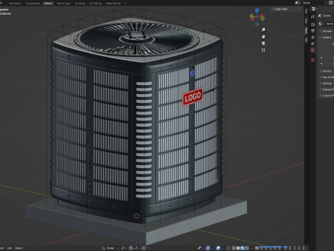Click the red LOGO plate on model
334x251 pixels.
tap(193, 96)
